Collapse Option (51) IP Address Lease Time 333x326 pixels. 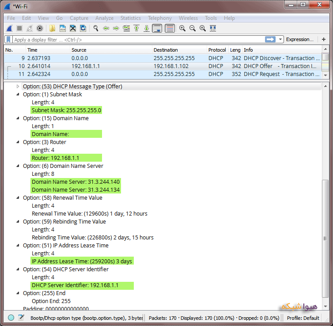(18, 245)
